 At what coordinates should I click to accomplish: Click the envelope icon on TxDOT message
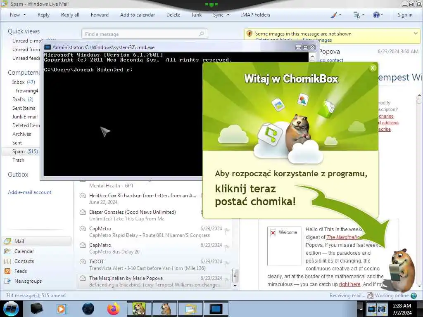83,261
